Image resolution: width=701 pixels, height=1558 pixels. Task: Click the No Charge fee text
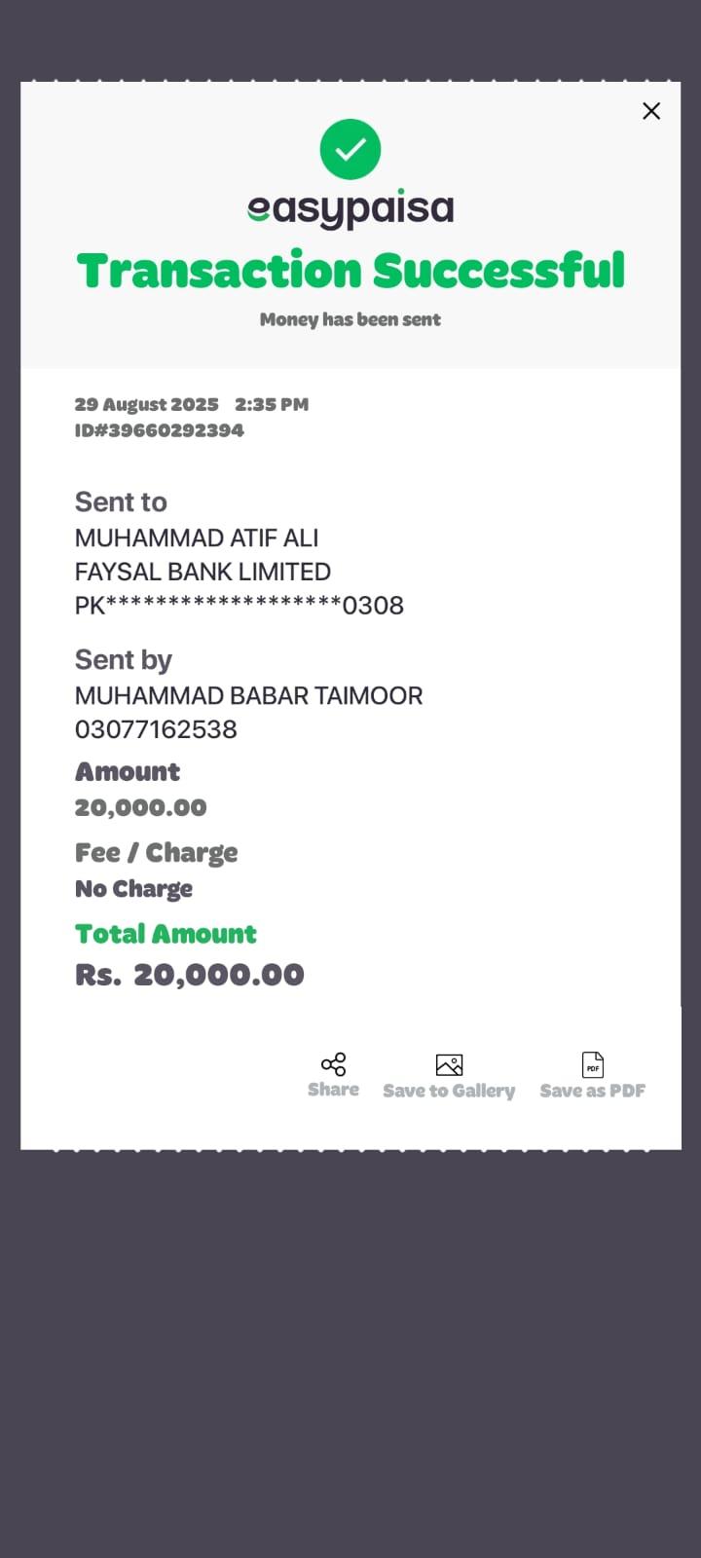134,889
